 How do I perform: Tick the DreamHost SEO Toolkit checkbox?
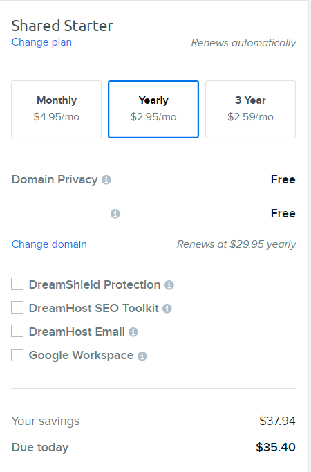(x=17, y=307)
